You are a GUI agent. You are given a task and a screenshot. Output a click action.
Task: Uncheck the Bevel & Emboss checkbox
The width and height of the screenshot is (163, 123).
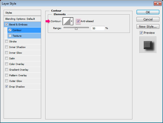6,24
